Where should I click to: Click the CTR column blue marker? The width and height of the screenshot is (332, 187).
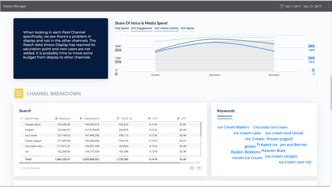149,119
